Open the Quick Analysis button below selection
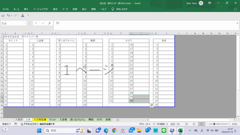The image size is (240, 135). [151, 105]
